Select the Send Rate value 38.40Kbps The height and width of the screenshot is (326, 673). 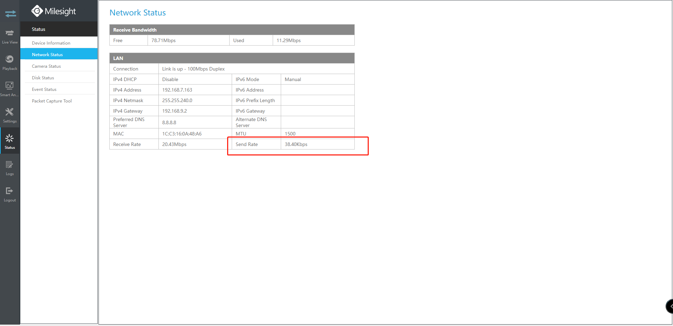point(296,144)
